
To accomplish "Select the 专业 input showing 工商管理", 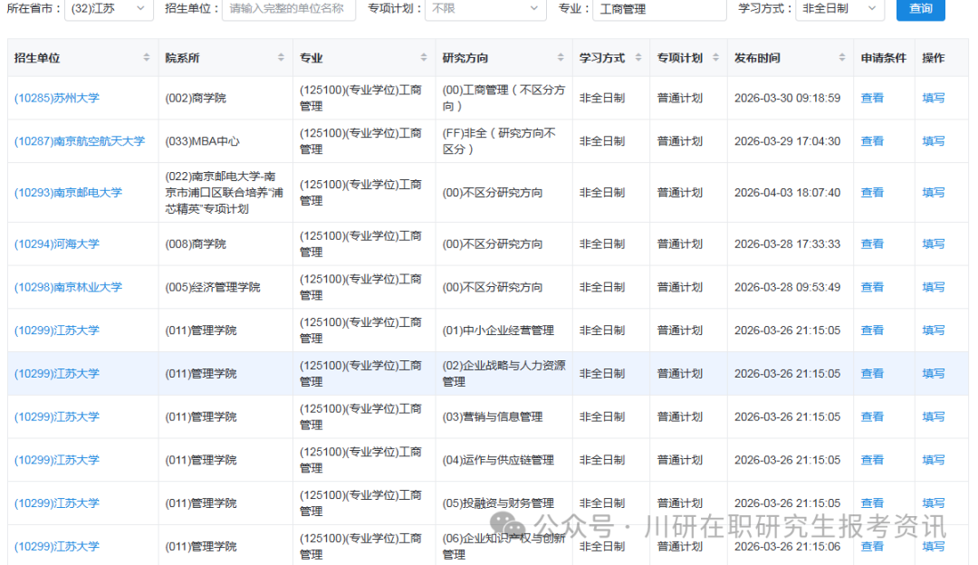I will point(659,11).
